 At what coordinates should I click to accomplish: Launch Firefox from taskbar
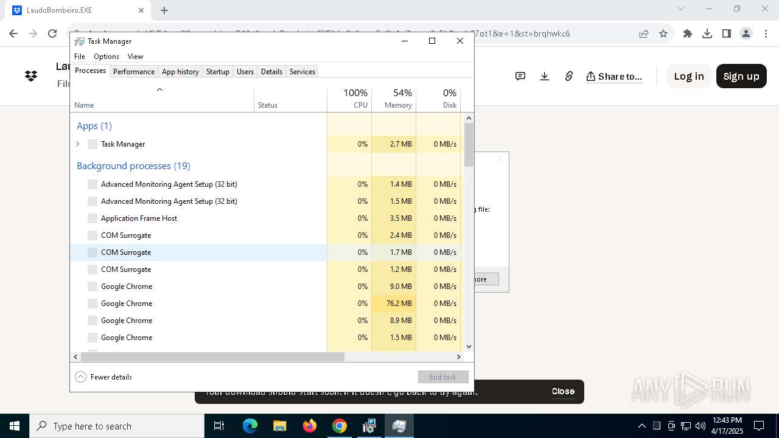coord(309,426)
